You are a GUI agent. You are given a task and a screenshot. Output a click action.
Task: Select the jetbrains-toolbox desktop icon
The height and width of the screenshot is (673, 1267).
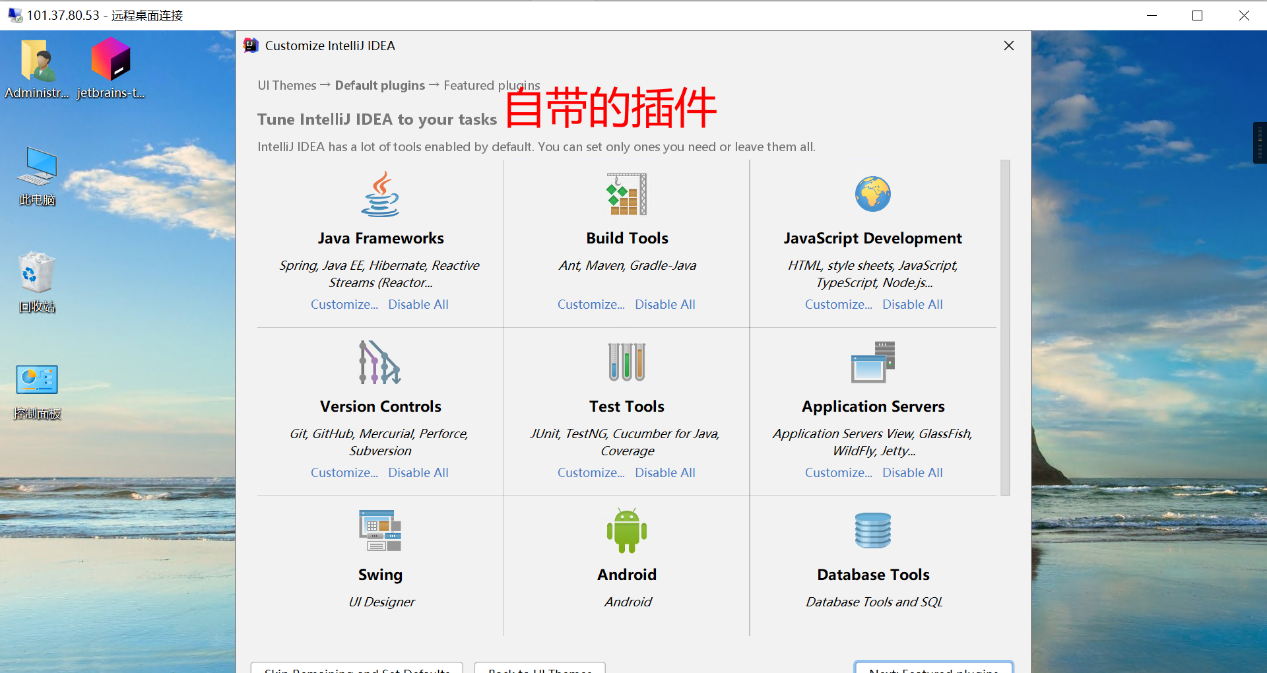click(111, 69)
